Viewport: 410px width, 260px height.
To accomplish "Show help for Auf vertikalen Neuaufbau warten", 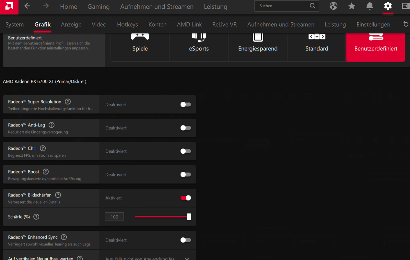I will [80, 258].
